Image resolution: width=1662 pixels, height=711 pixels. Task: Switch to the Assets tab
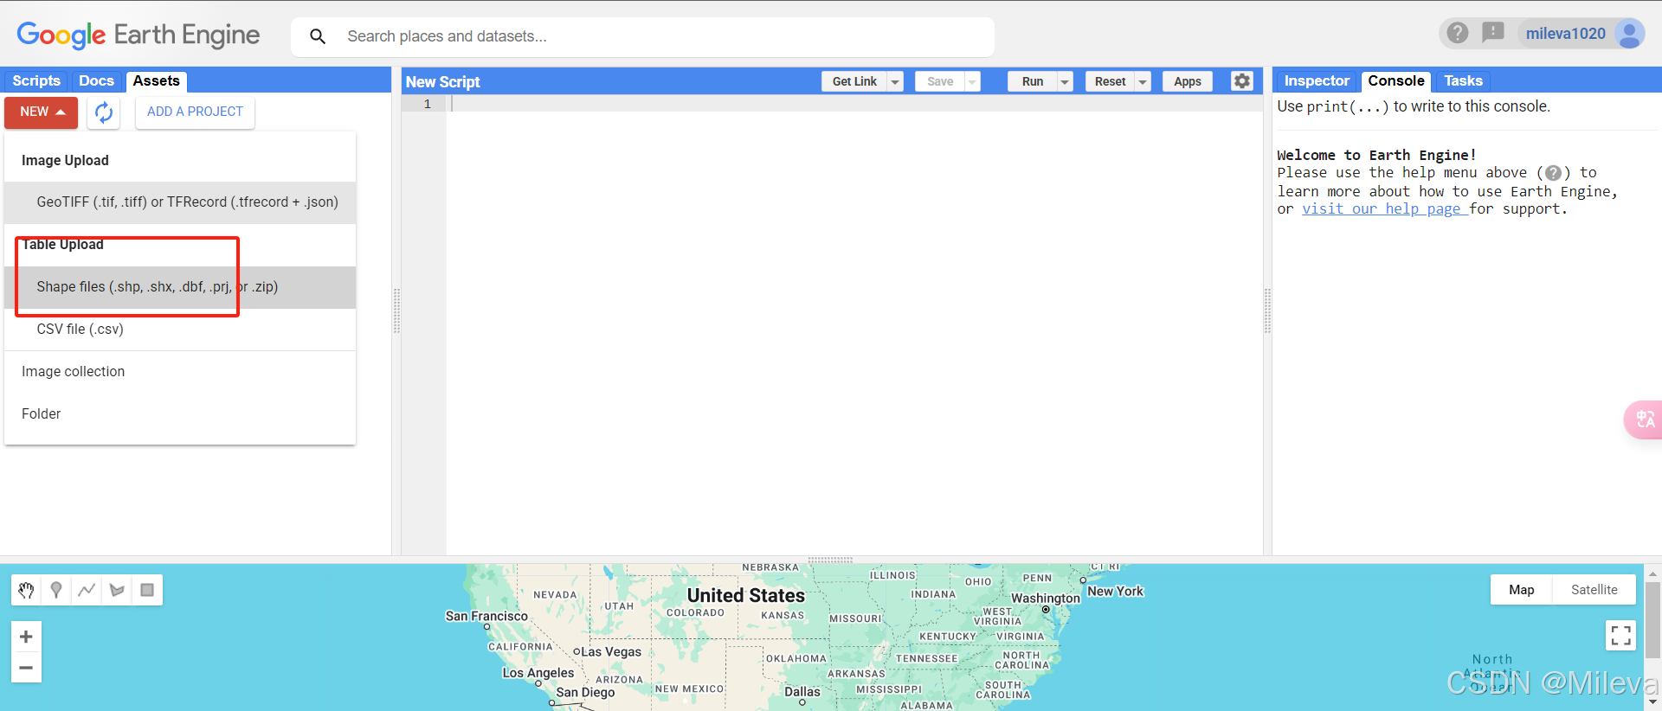(x=157, y=80)
